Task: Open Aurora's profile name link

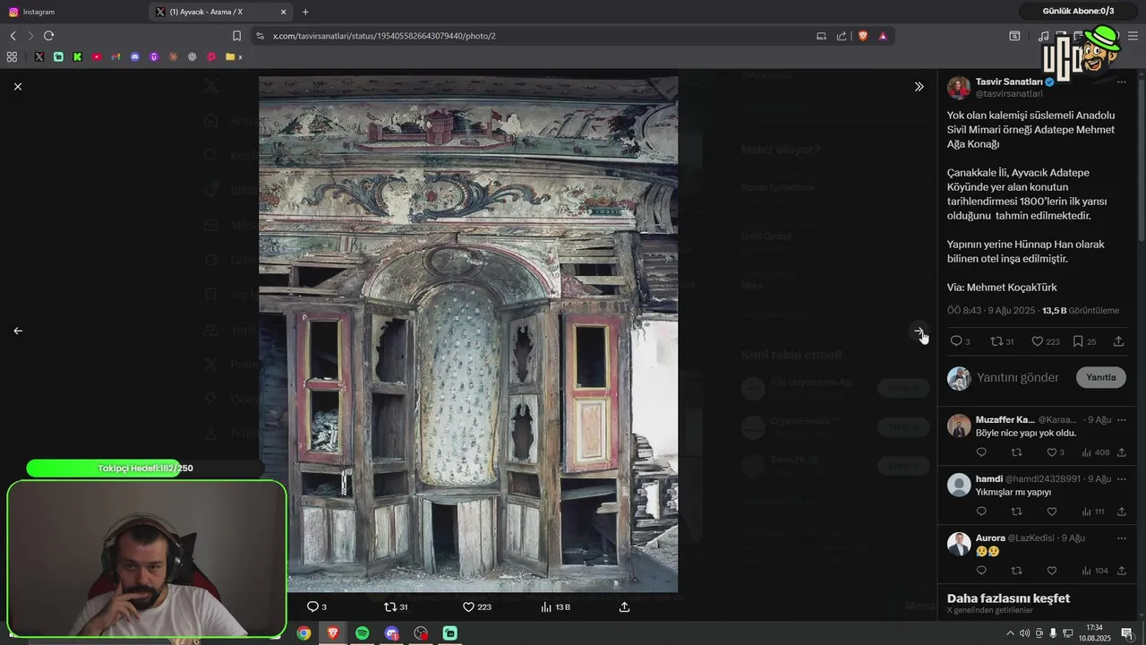Action: [990, 537]
